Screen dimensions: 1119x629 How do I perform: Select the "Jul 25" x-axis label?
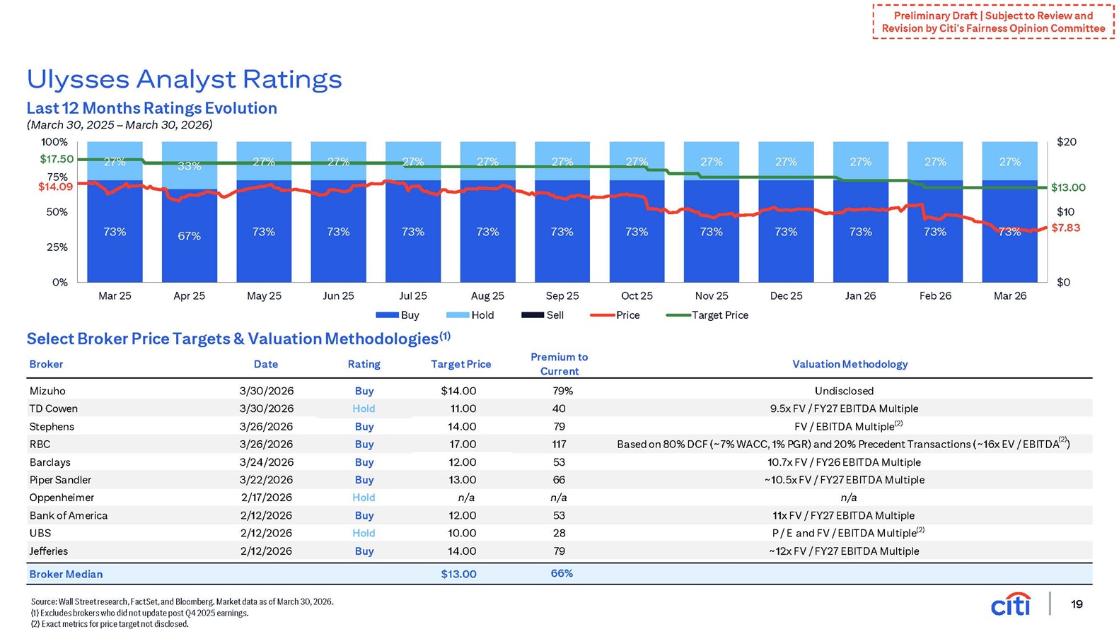[x=413, y=296]
